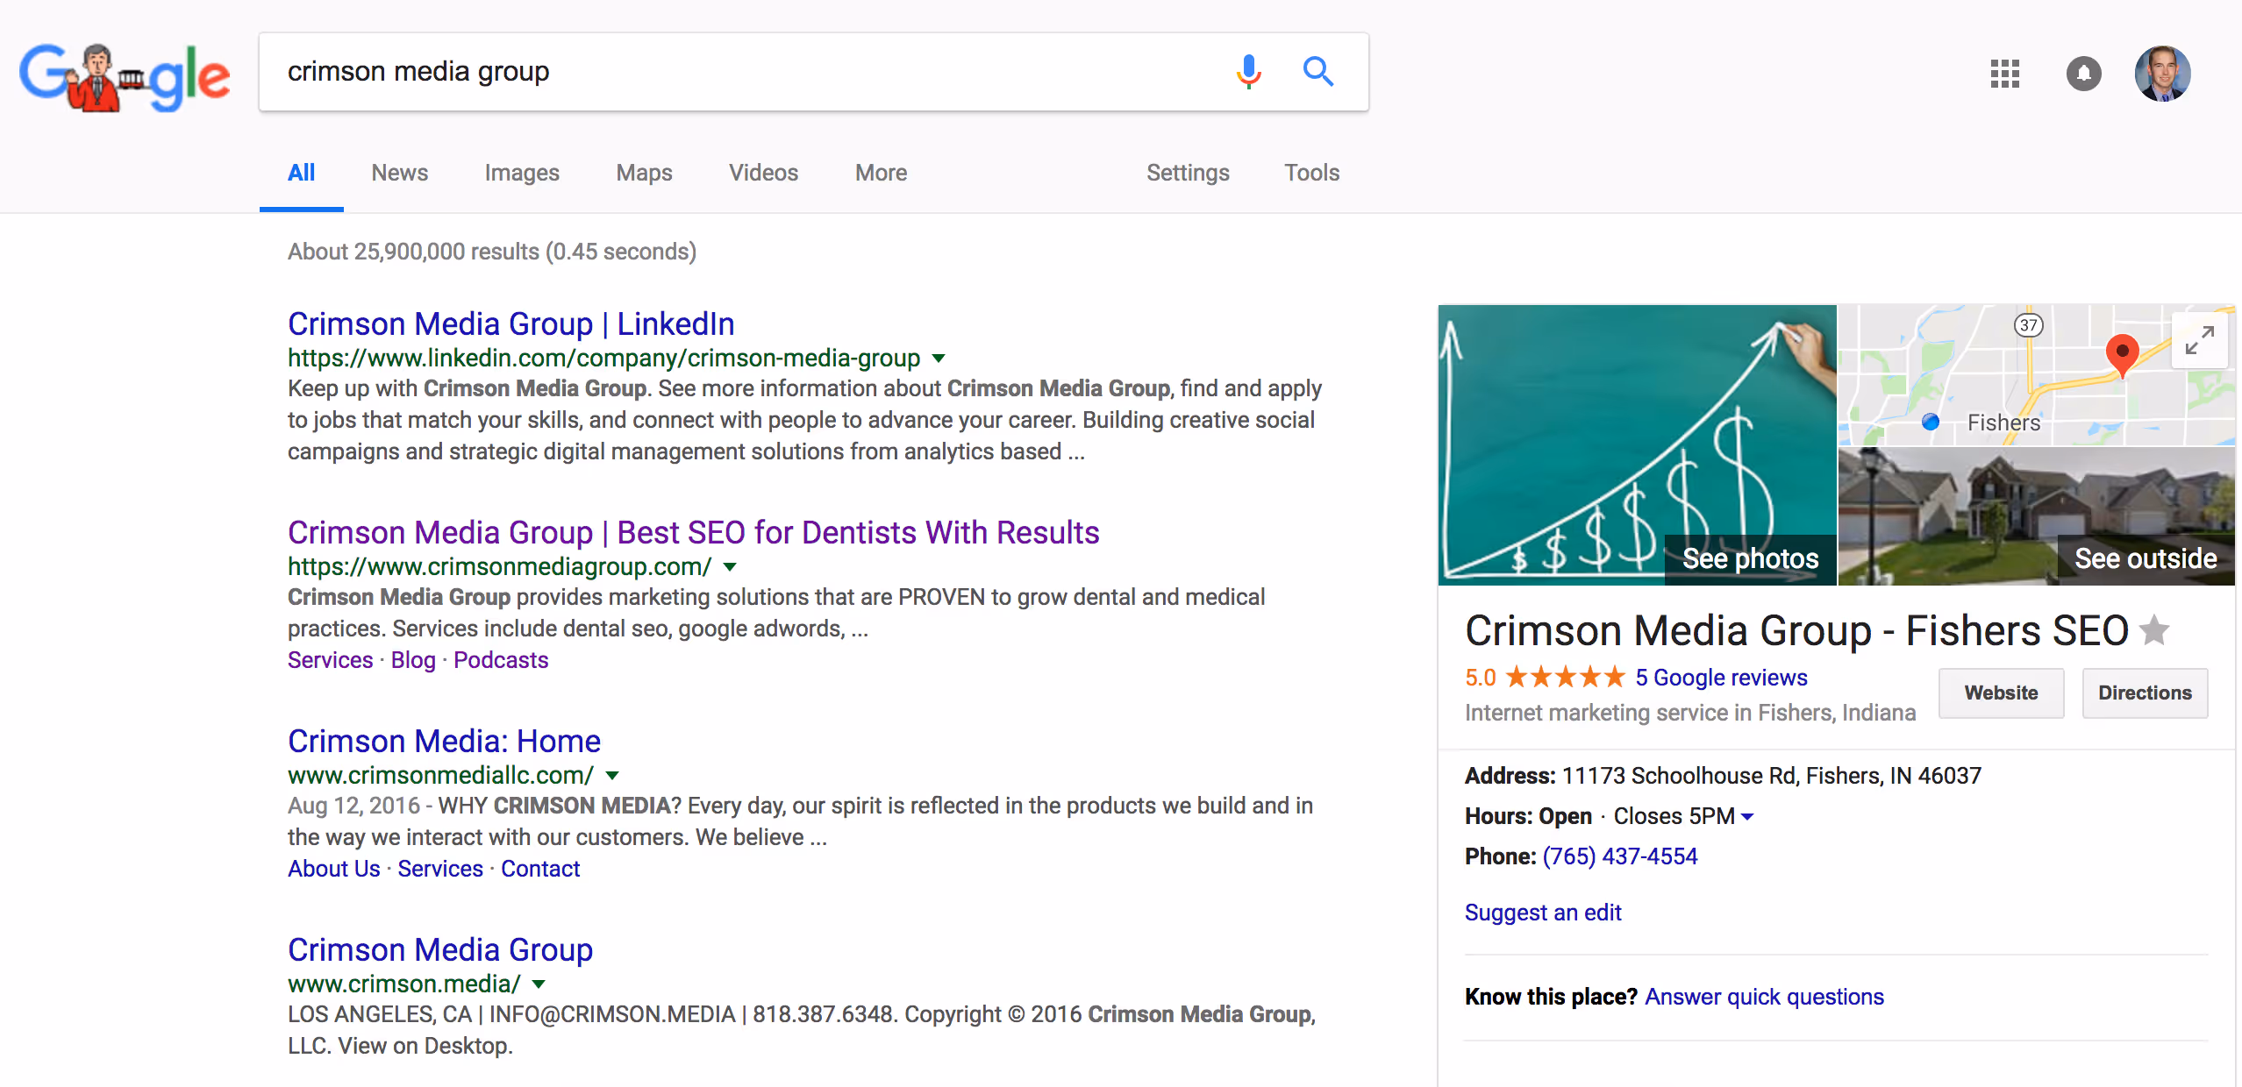Expand the LinkedIn result URL dropdown arrow
Screen dimensions: 2242x1087
939,359
